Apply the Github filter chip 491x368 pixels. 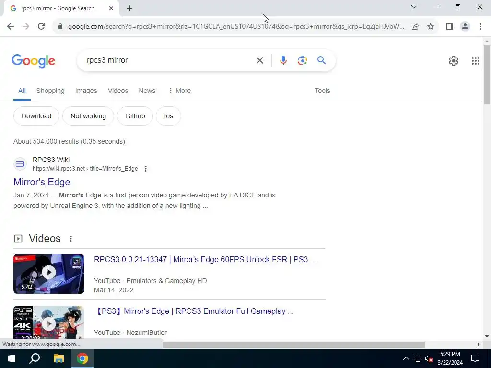pos(135,116)
